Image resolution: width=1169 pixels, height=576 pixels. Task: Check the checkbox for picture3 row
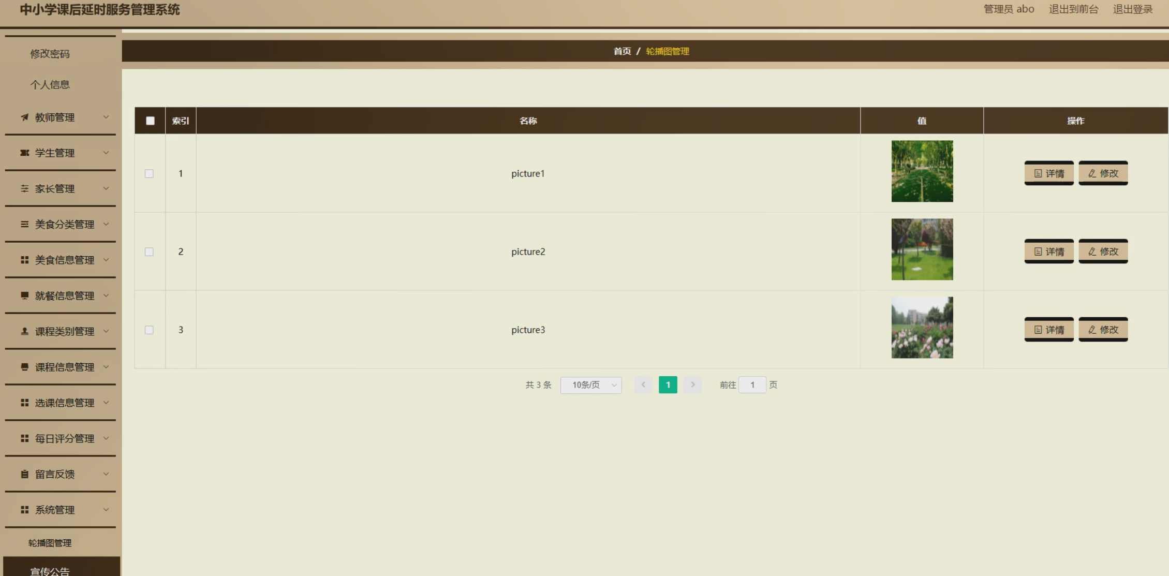coord(149,330)
